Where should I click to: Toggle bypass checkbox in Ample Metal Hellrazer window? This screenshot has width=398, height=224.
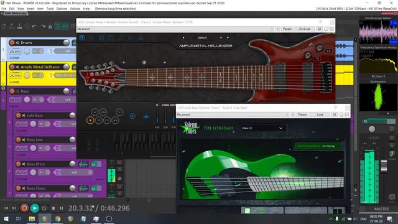pos(331,29)
